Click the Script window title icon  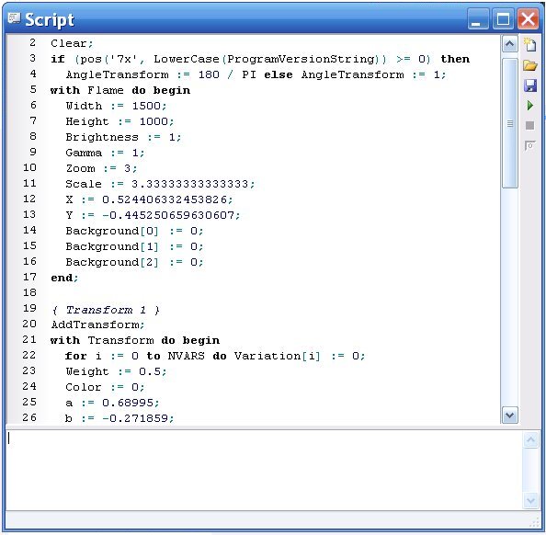tap(15, 17)
